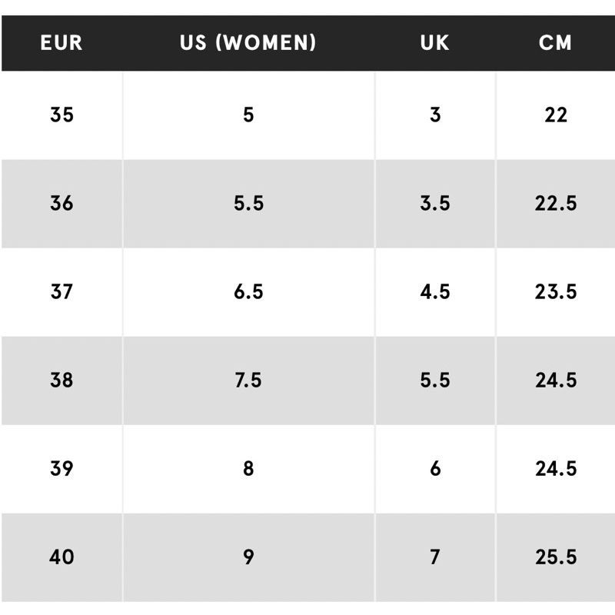This screenshot has height=615, width=615.
Task: Click EUR size 35 cell
Action: click(x=61, y=115)
